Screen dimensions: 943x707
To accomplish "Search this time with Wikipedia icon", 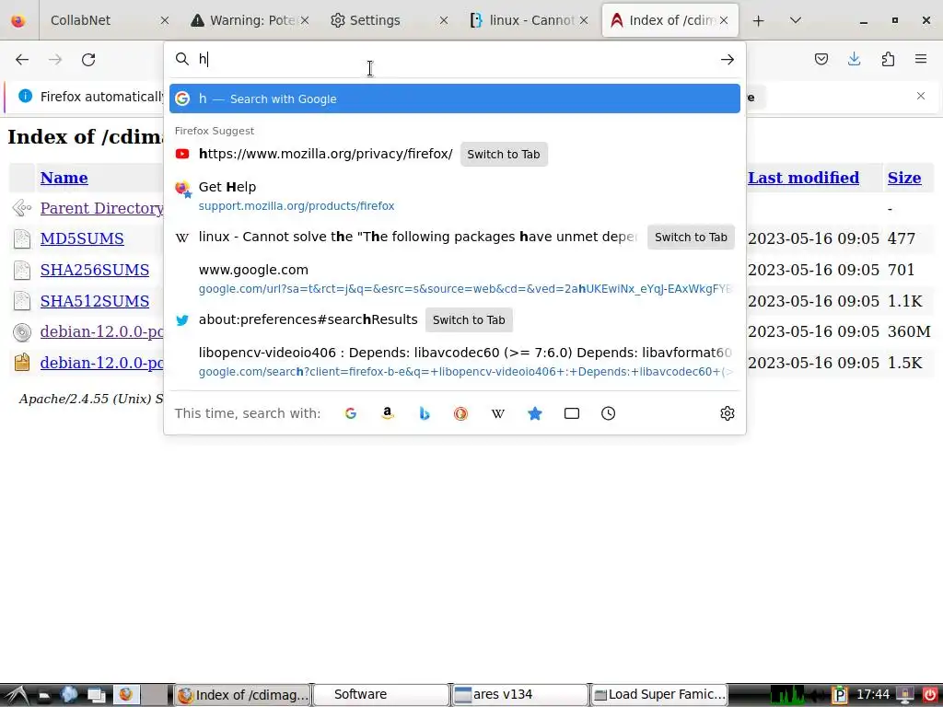I will pos(498,413).
